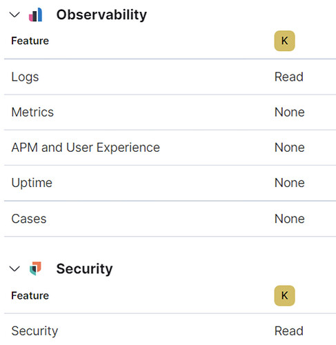Click the Read privilege for Logs
336x345 pixels.
click(x=289, y=77)
